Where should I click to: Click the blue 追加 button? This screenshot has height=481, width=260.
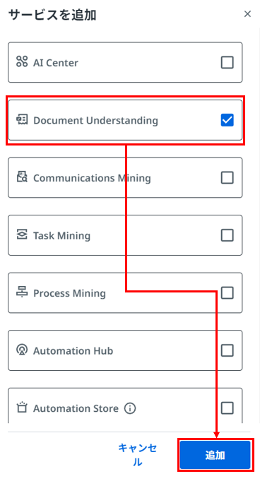click(x=215, y=455)
